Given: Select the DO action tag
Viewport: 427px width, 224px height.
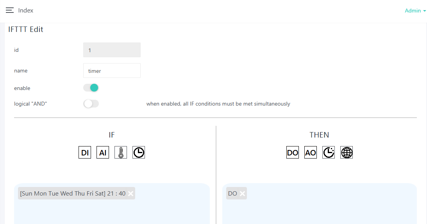Looking at the screenshot, I should click(x=232, y=194).
